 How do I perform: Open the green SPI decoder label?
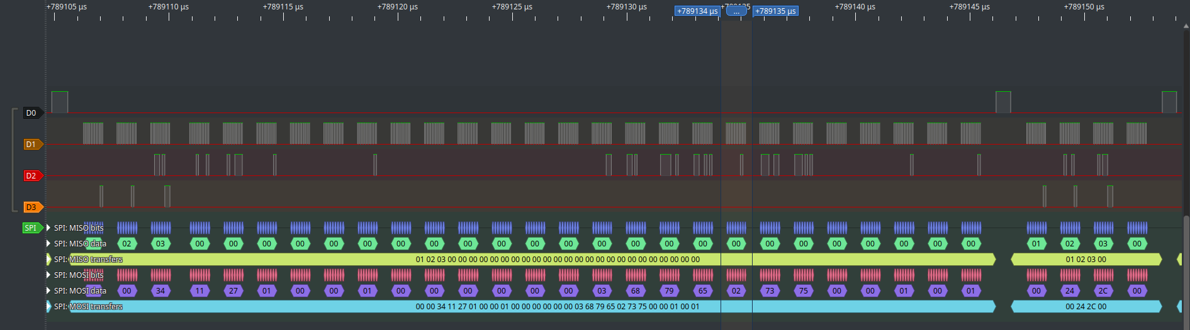click(31, 228)
